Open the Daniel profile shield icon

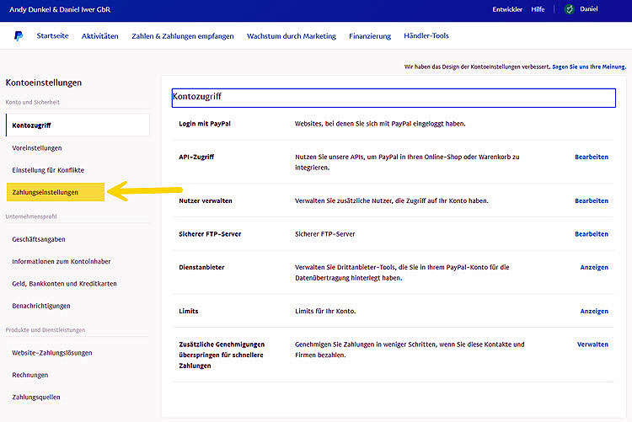[x=569, y=9]
